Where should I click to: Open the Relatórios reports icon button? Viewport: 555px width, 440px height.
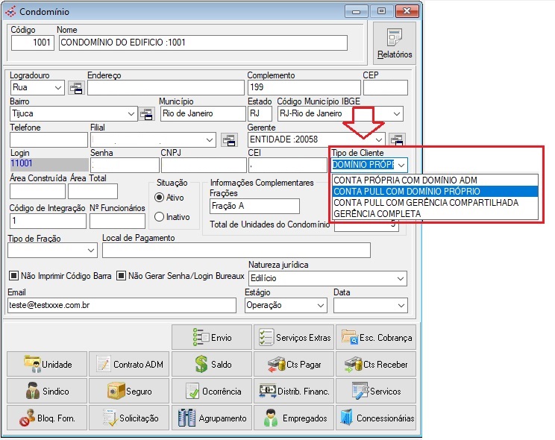point(395,44)
